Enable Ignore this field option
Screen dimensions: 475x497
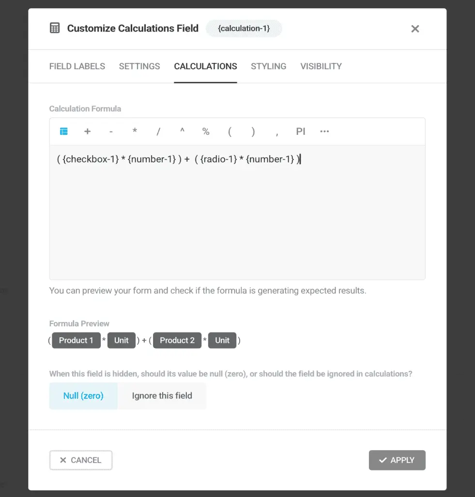[x=162, y=395]
